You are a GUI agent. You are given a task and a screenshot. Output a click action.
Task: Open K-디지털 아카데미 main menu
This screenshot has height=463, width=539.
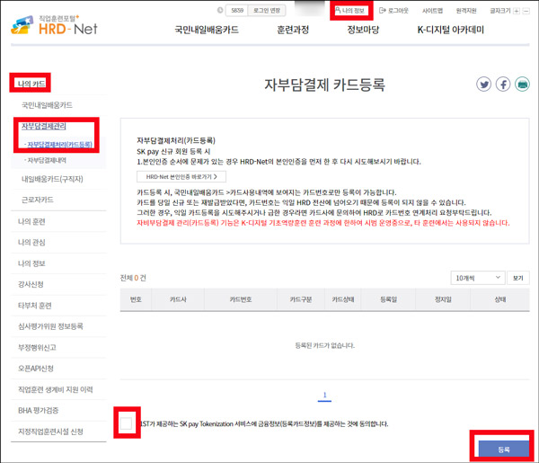click(x=450, y=30)
